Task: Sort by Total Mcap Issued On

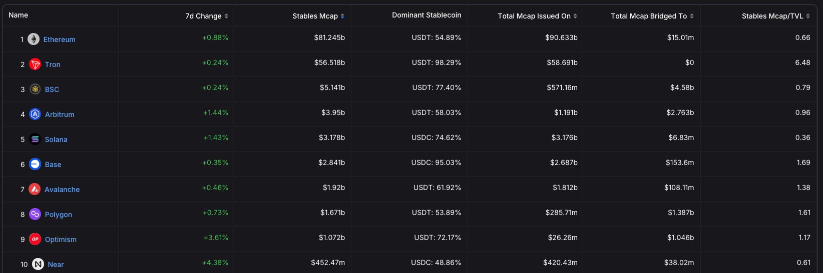Action: coord(537,16)
